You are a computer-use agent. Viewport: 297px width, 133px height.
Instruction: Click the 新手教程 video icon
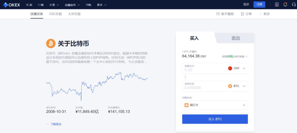218,14
